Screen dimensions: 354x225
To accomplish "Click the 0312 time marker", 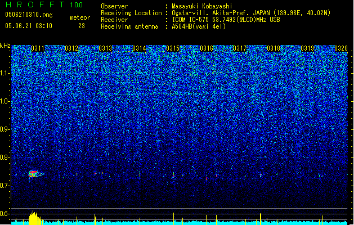I will pyautogui.click(x=71, y=48).
